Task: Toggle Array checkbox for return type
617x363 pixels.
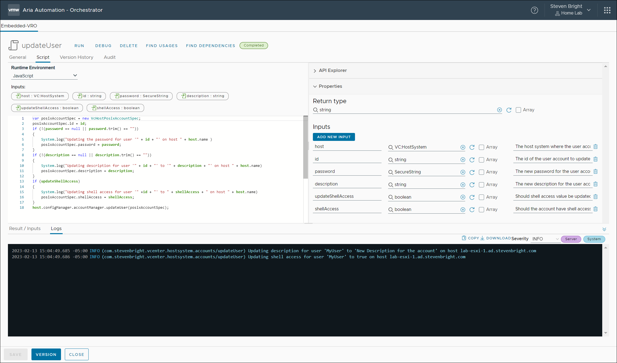Action: pyautogui.click(x=518, y=110)
